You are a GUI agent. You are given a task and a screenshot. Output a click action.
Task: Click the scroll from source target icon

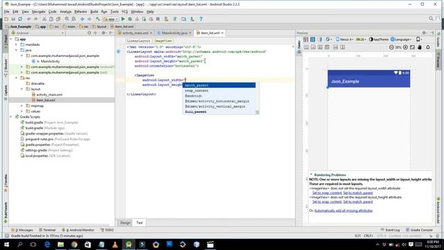pyautogui.click(x=89, y=33)
